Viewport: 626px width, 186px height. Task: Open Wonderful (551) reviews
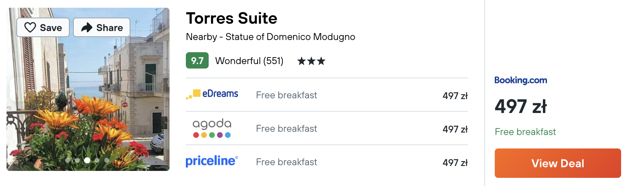[249, 61]
